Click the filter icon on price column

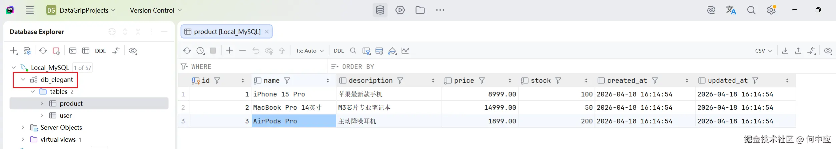coord(482,80)
